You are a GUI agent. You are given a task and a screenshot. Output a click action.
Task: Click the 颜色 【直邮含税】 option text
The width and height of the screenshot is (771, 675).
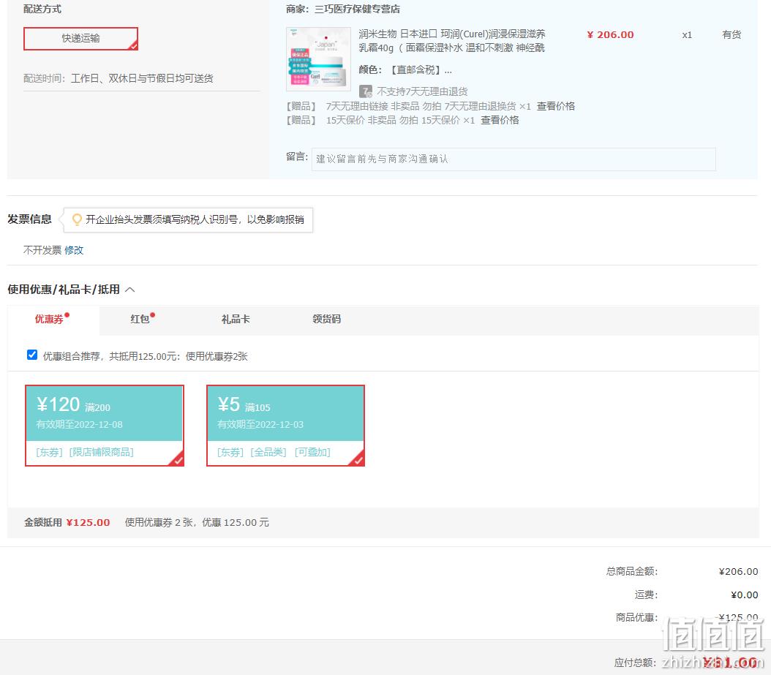(405, 69)
